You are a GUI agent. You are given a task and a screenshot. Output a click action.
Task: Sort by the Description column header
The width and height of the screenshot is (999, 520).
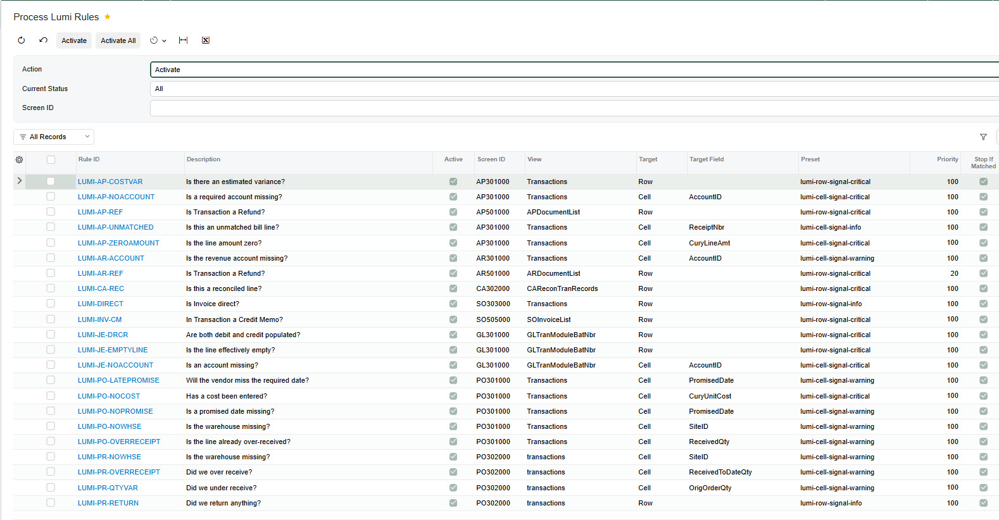(x=203, y=159)
